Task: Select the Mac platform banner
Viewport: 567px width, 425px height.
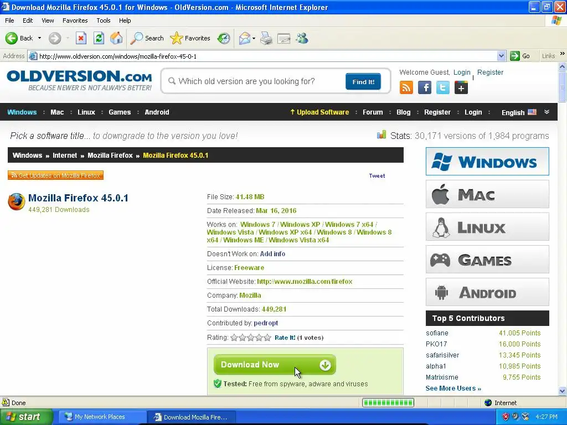Action: pos(487,194)
